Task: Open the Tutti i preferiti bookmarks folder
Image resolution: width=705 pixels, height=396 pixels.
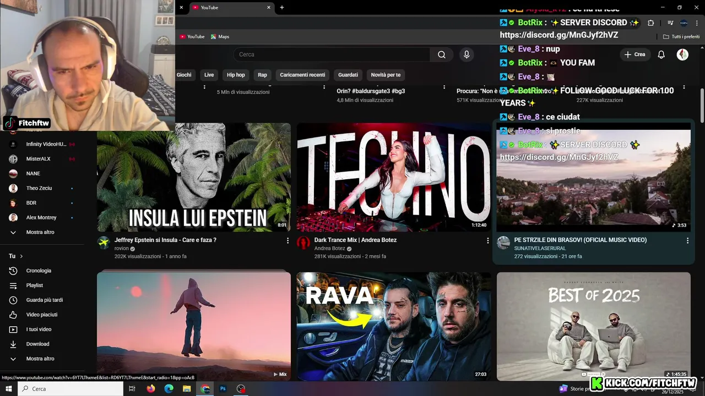Action: [681, 37]
